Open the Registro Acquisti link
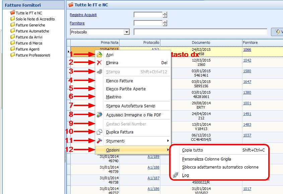Screen dimensions: 283x194 [x=83, y=15]
